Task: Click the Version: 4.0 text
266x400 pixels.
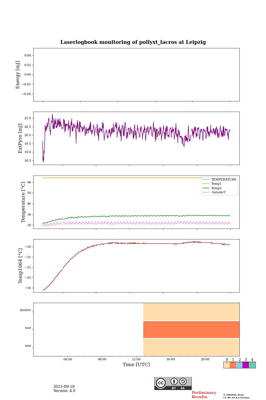Action: tap(64, 391)
